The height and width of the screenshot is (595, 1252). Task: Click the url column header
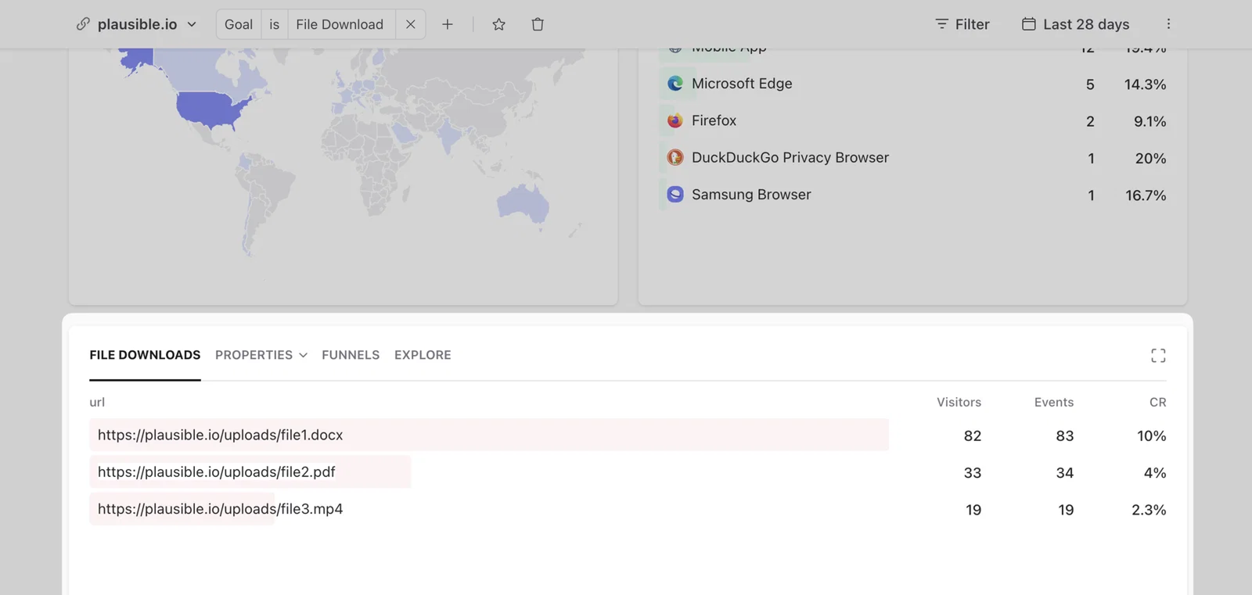coord(97,402)
